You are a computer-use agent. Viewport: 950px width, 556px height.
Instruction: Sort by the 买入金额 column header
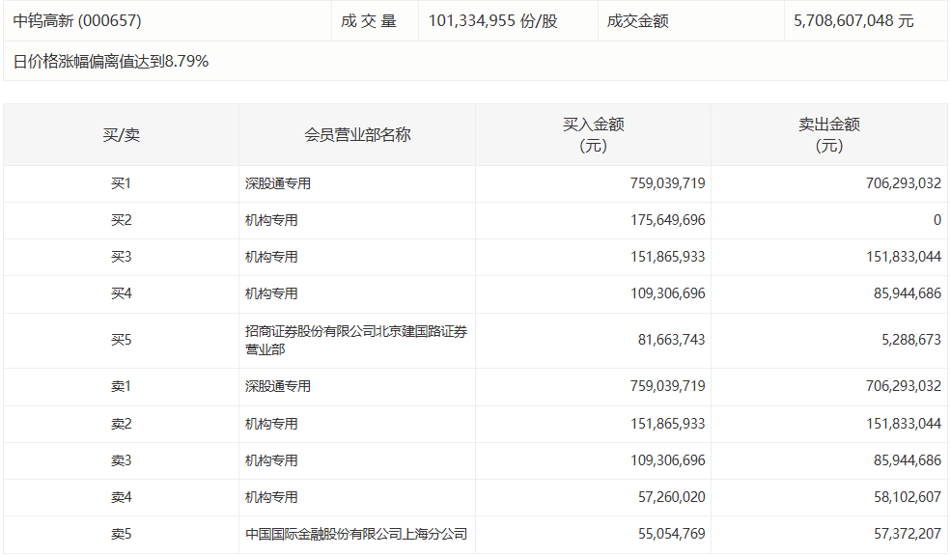(594, 134)
